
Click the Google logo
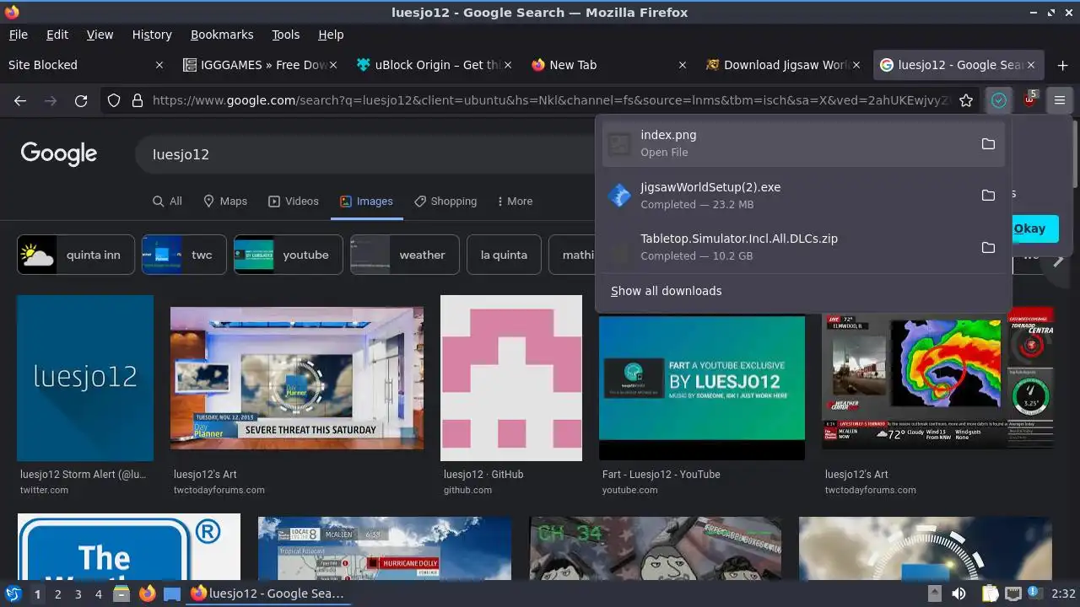[59, 153]
